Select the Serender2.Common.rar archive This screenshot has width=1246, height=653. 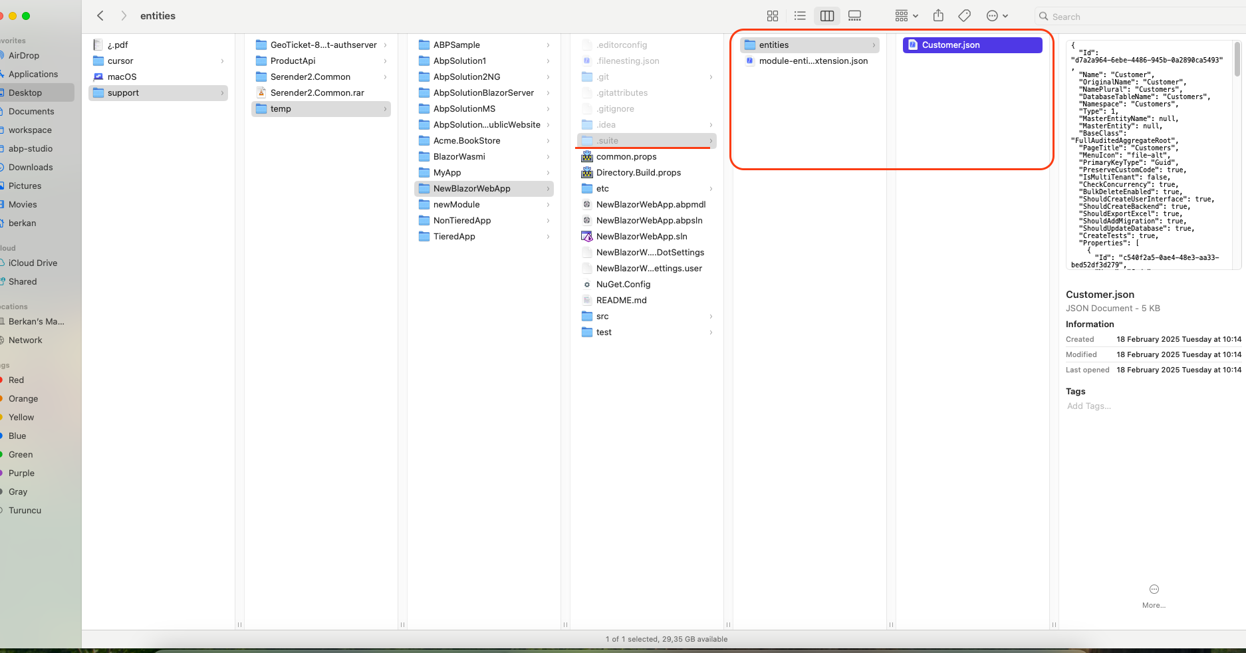pyautogui.click(x=317, y=93)
